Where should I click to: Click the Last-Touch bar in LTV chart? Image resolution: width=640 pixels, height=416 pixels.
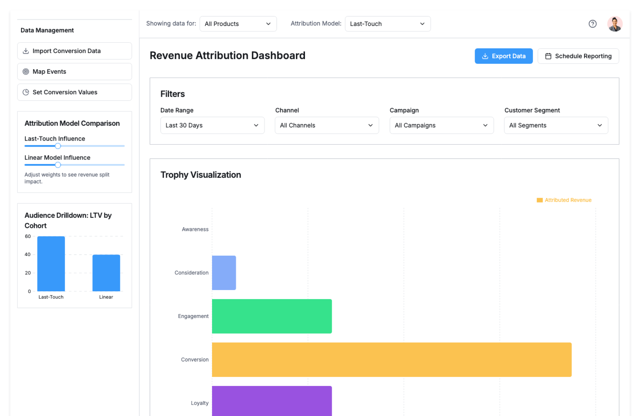point(51,264)
